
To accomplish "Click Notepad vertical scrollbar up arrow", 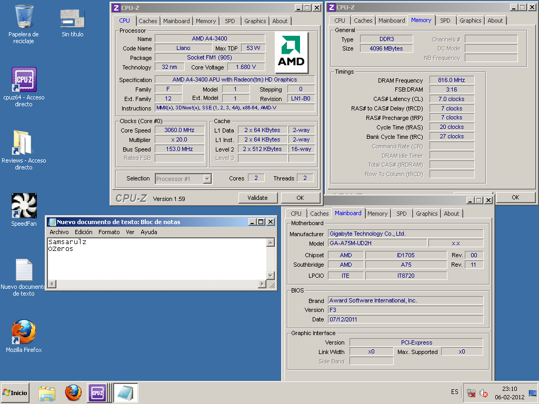I will [271, 243].
